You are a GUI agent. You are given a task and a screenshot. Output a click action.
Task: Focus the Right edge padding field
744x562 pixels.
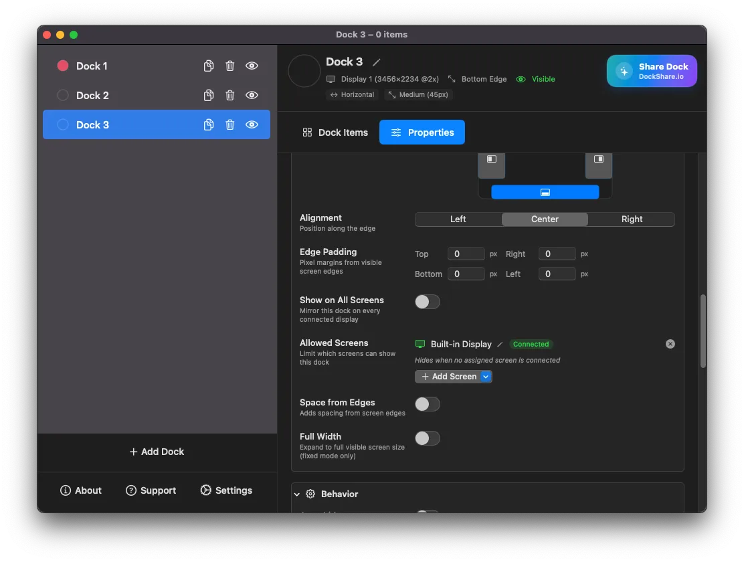pos(557,254)
